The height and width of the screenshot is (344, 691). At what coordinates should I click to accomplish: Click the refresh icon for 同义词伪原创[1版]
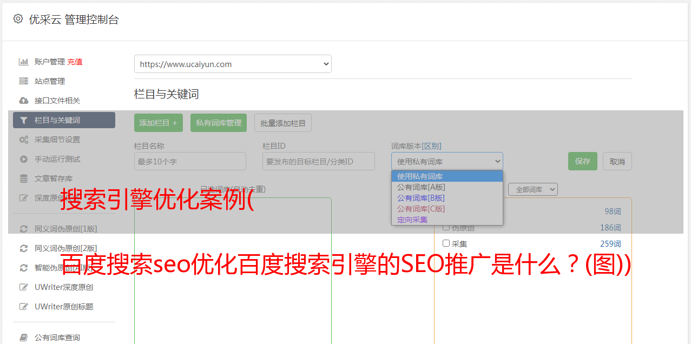pos(23,229)
